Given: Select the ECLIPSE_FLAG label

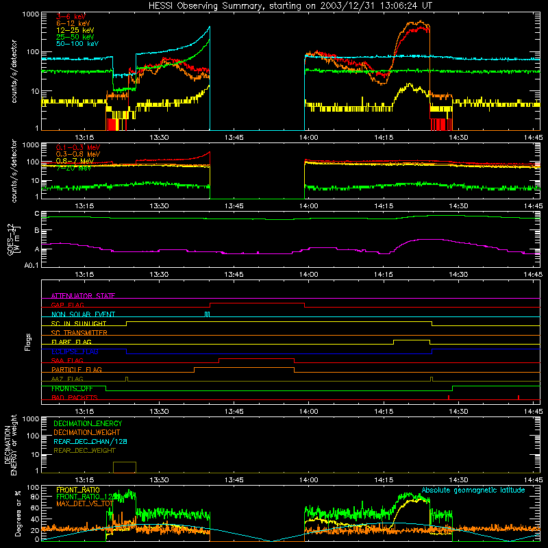Looking at the screenshot, I should 75,351.
